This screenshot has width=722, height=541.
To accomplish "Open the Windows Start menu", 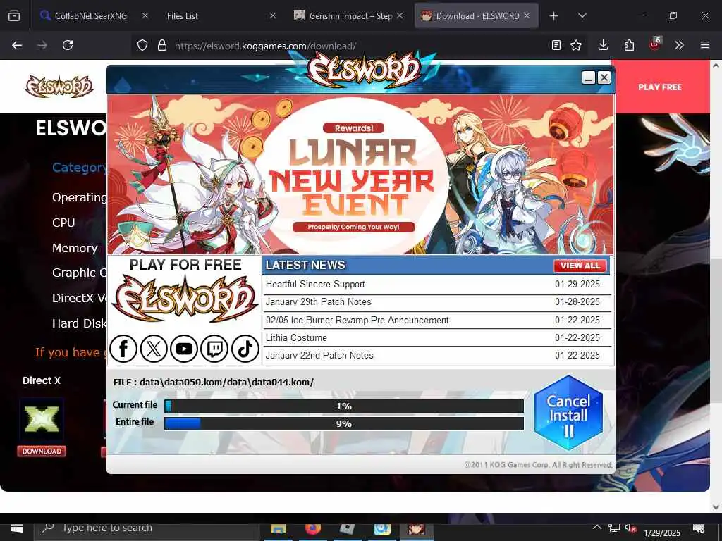I will point(17,528).
